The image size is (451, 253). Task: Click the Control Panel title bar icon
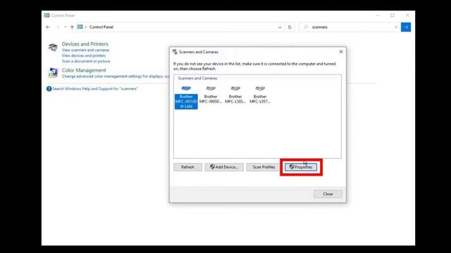(x=47, y=15)
